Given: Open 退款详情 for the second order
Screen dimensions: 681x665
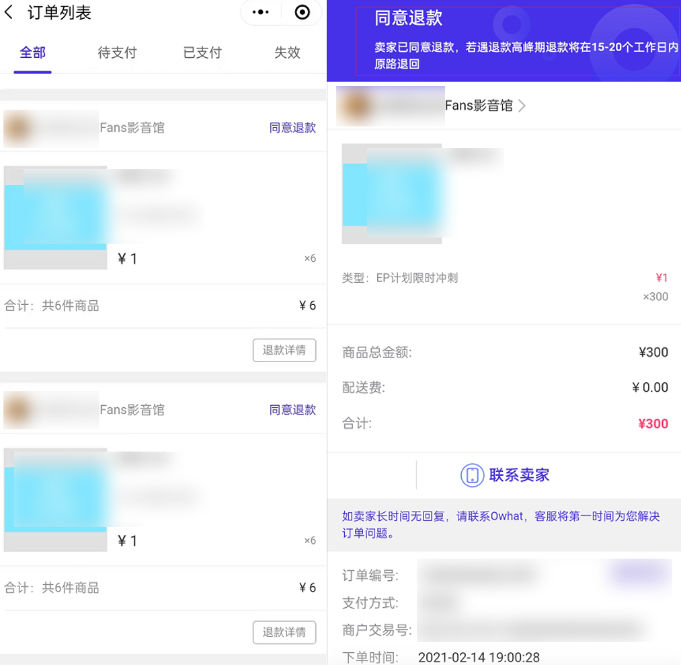Looking at the screenshot, I should coord(284,633).
